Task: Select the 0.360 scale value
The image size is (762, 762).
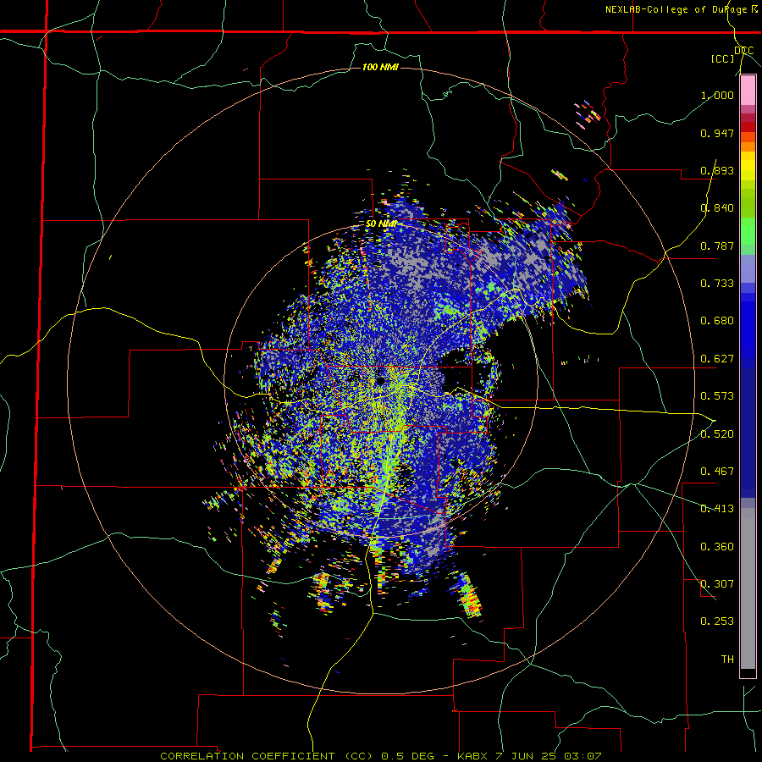Action: coord(717,546)
